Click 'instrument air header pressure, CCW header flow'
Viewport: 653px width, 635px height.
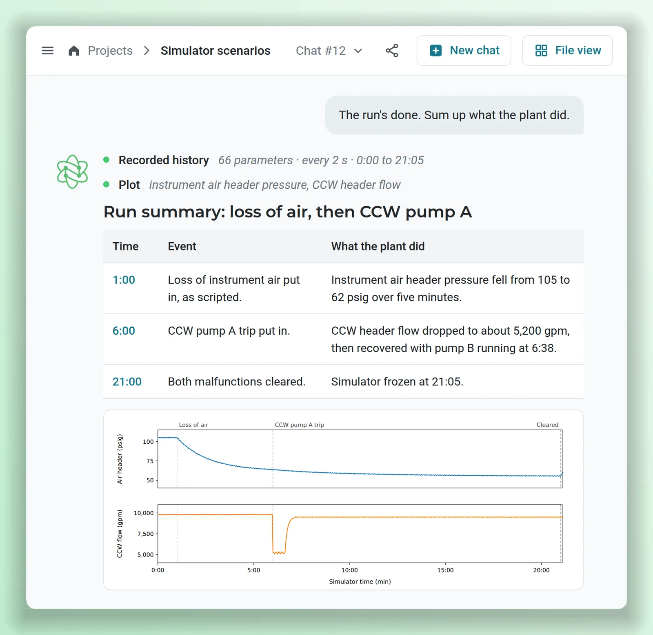[275, 185]
